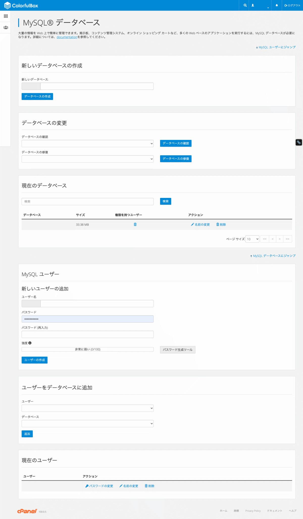Open footer Privacy Policy link
Image resolution: width=303 pixels, height=519 pixels.
(253, 511)
